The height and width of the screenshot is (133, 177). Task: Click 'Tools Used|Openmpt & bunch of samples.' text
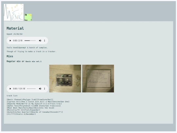27,48
